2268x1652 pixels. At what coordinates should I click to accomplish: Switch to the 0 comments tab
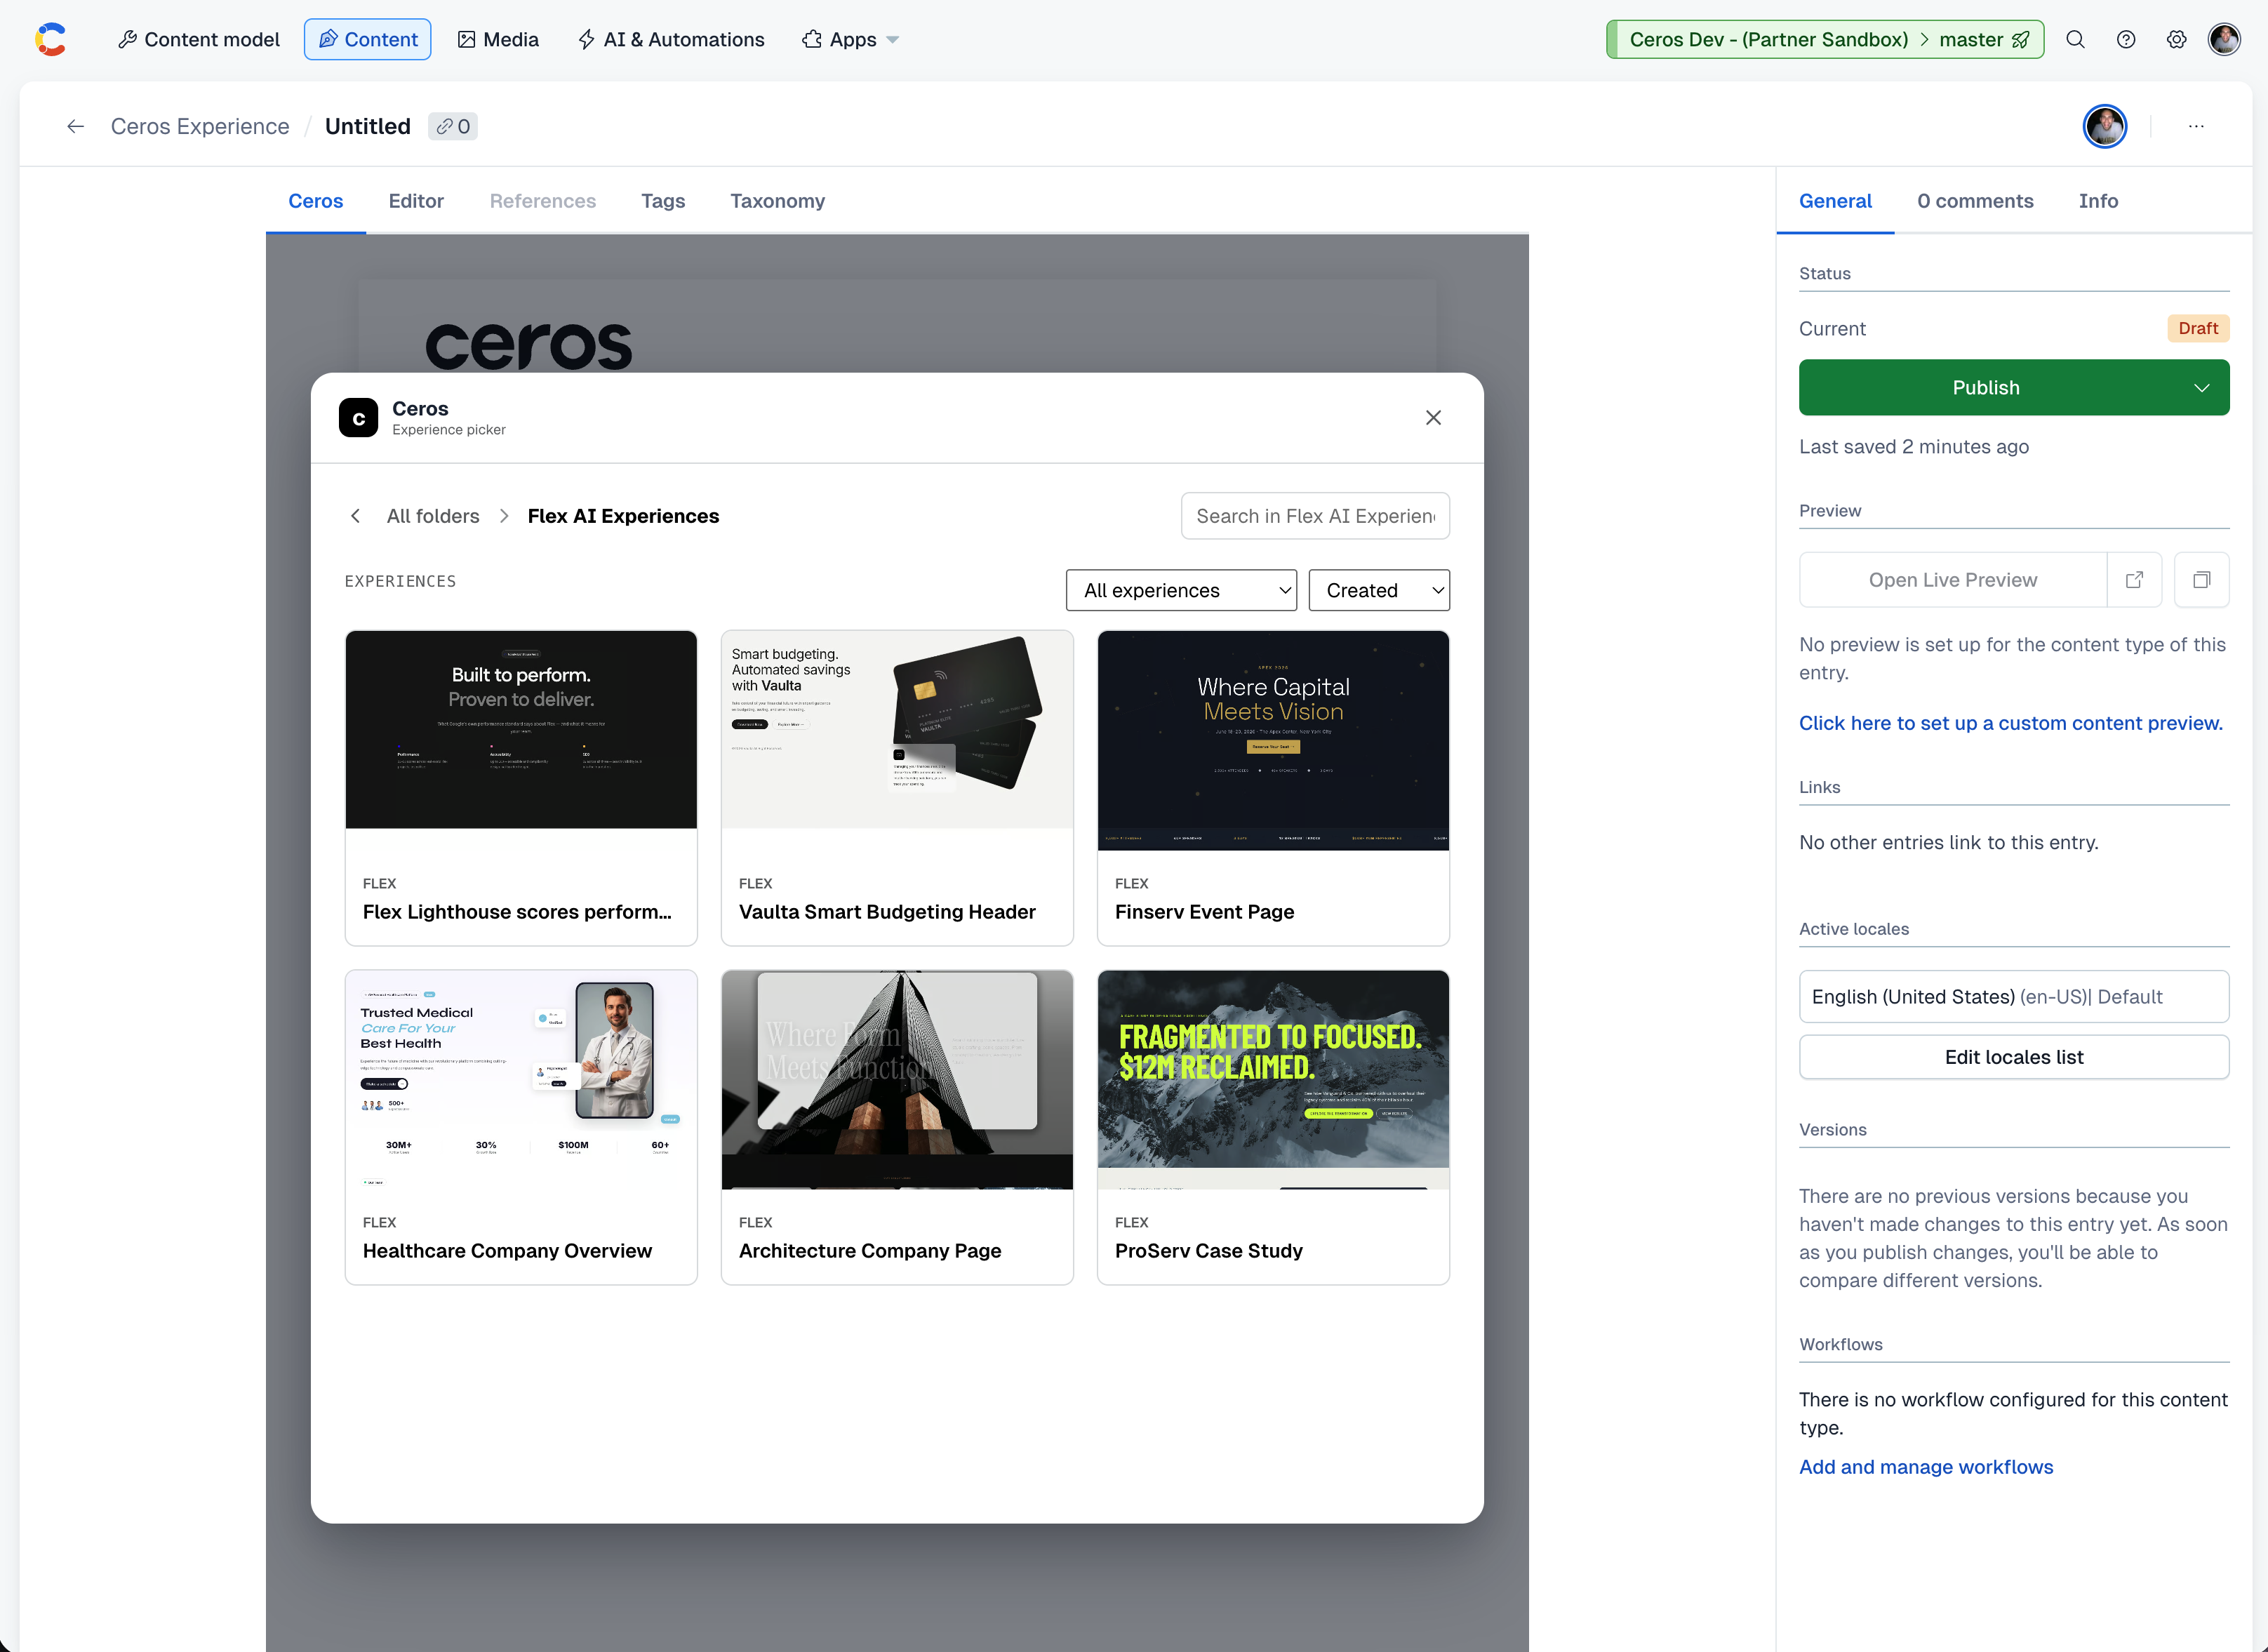pos(1974,201)
